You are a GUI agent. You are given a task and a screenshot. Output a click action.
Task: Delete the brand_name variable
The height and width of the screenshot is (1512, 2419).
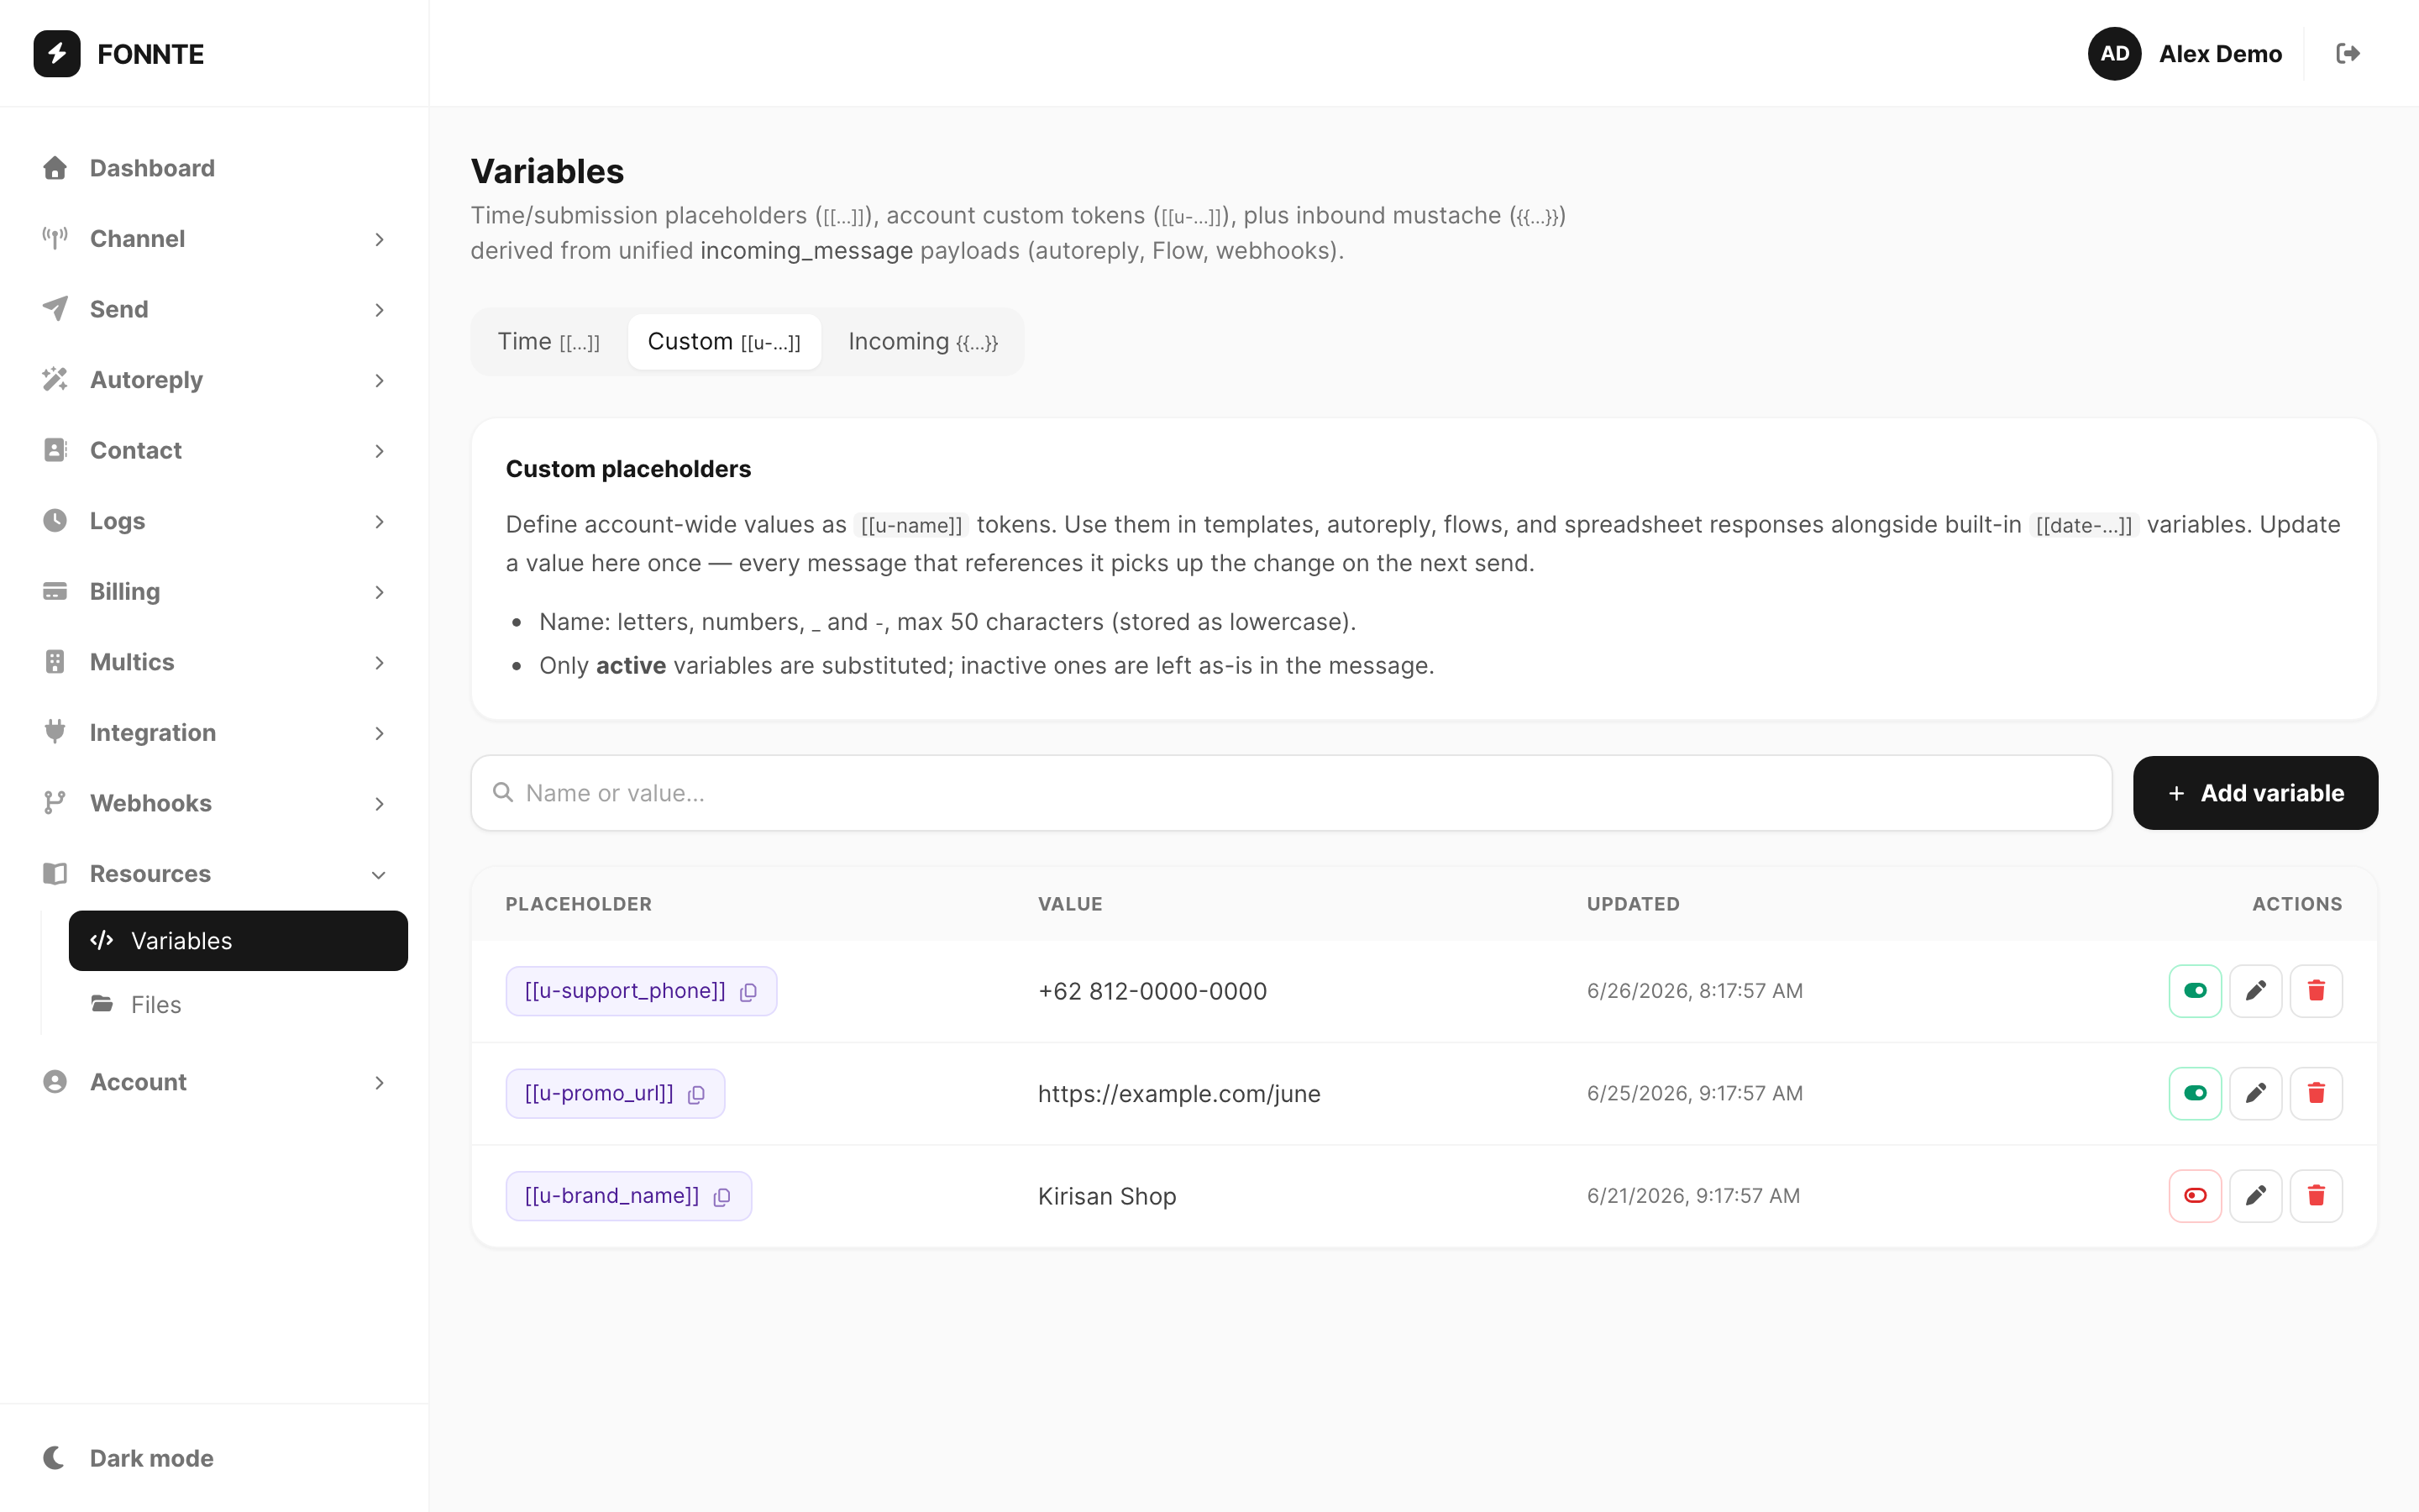point(2316,1196)
